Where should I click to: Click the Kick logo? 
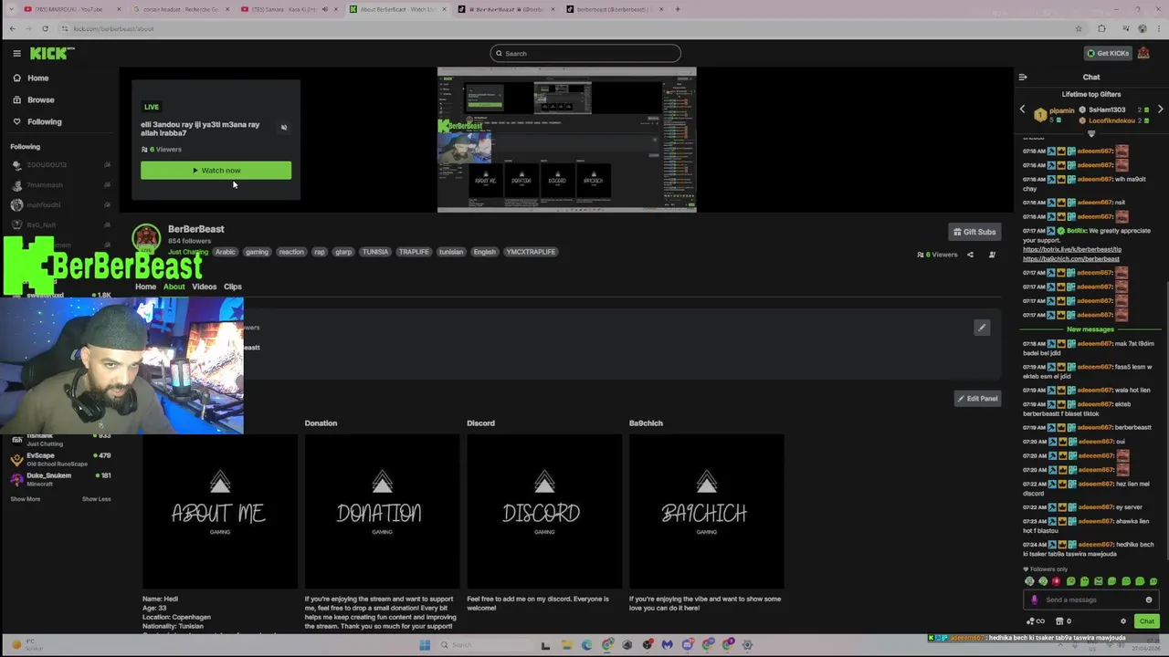pyautogui.click(x=50, y=53)
